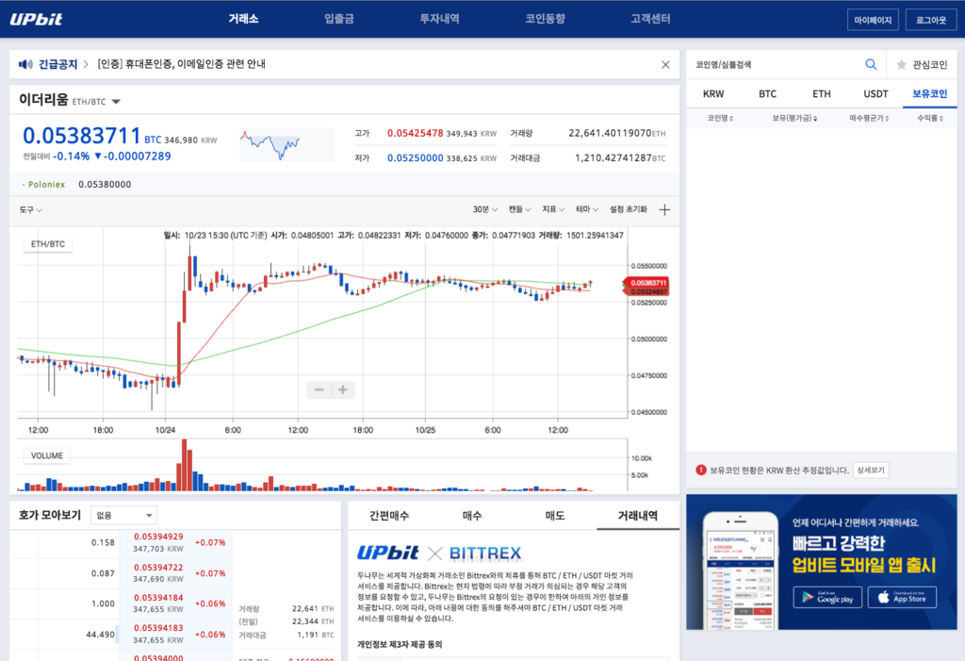Select the 보유코인 holdings tab

(x=930, y=94)
